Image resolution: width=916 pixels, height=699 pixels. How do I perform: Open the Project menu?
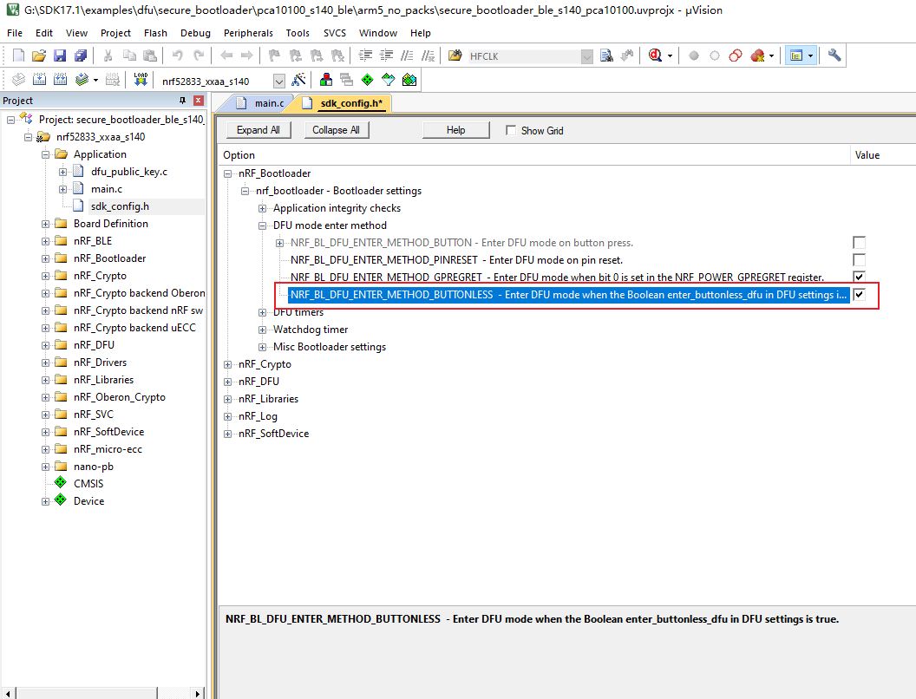115,33
